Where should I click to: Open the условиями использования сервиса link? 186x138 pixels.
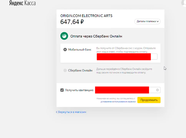(x=118, y=102)
